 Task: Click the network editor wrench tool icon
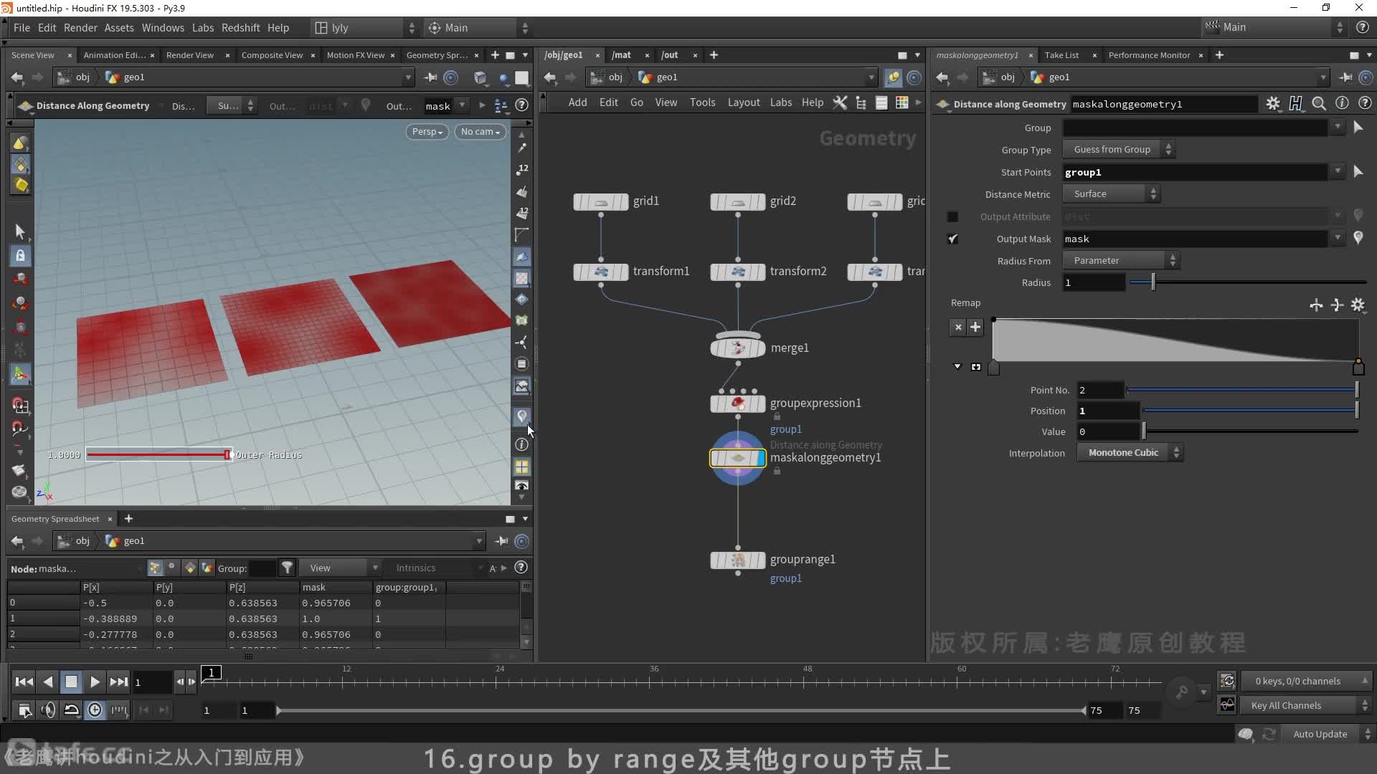(840, 102)
